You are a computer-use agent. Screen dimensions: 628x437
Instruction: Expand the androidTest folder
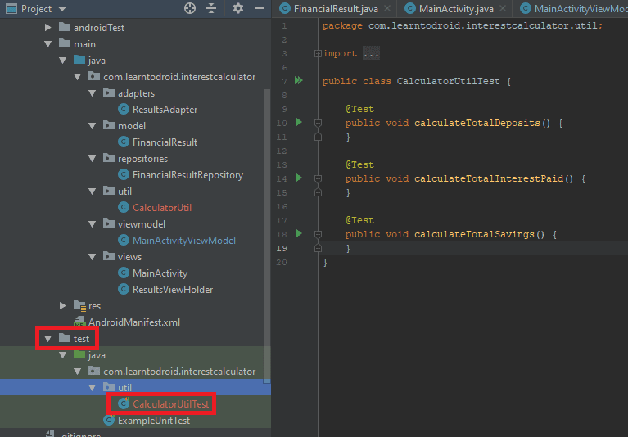(47, 28)
